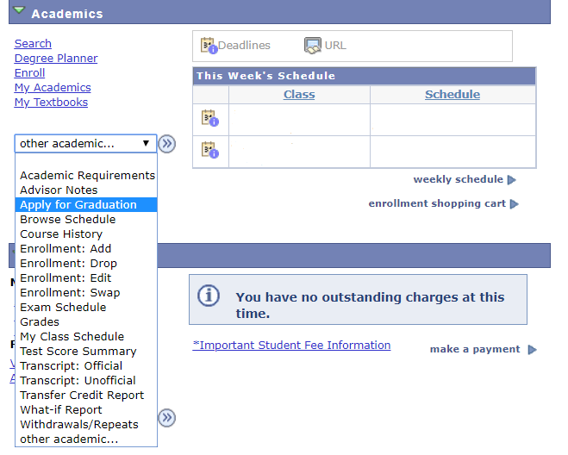This screenshot has width=568, height=455.
Task: Choose Transcript: Unofficial option
Action: (86, 380)
